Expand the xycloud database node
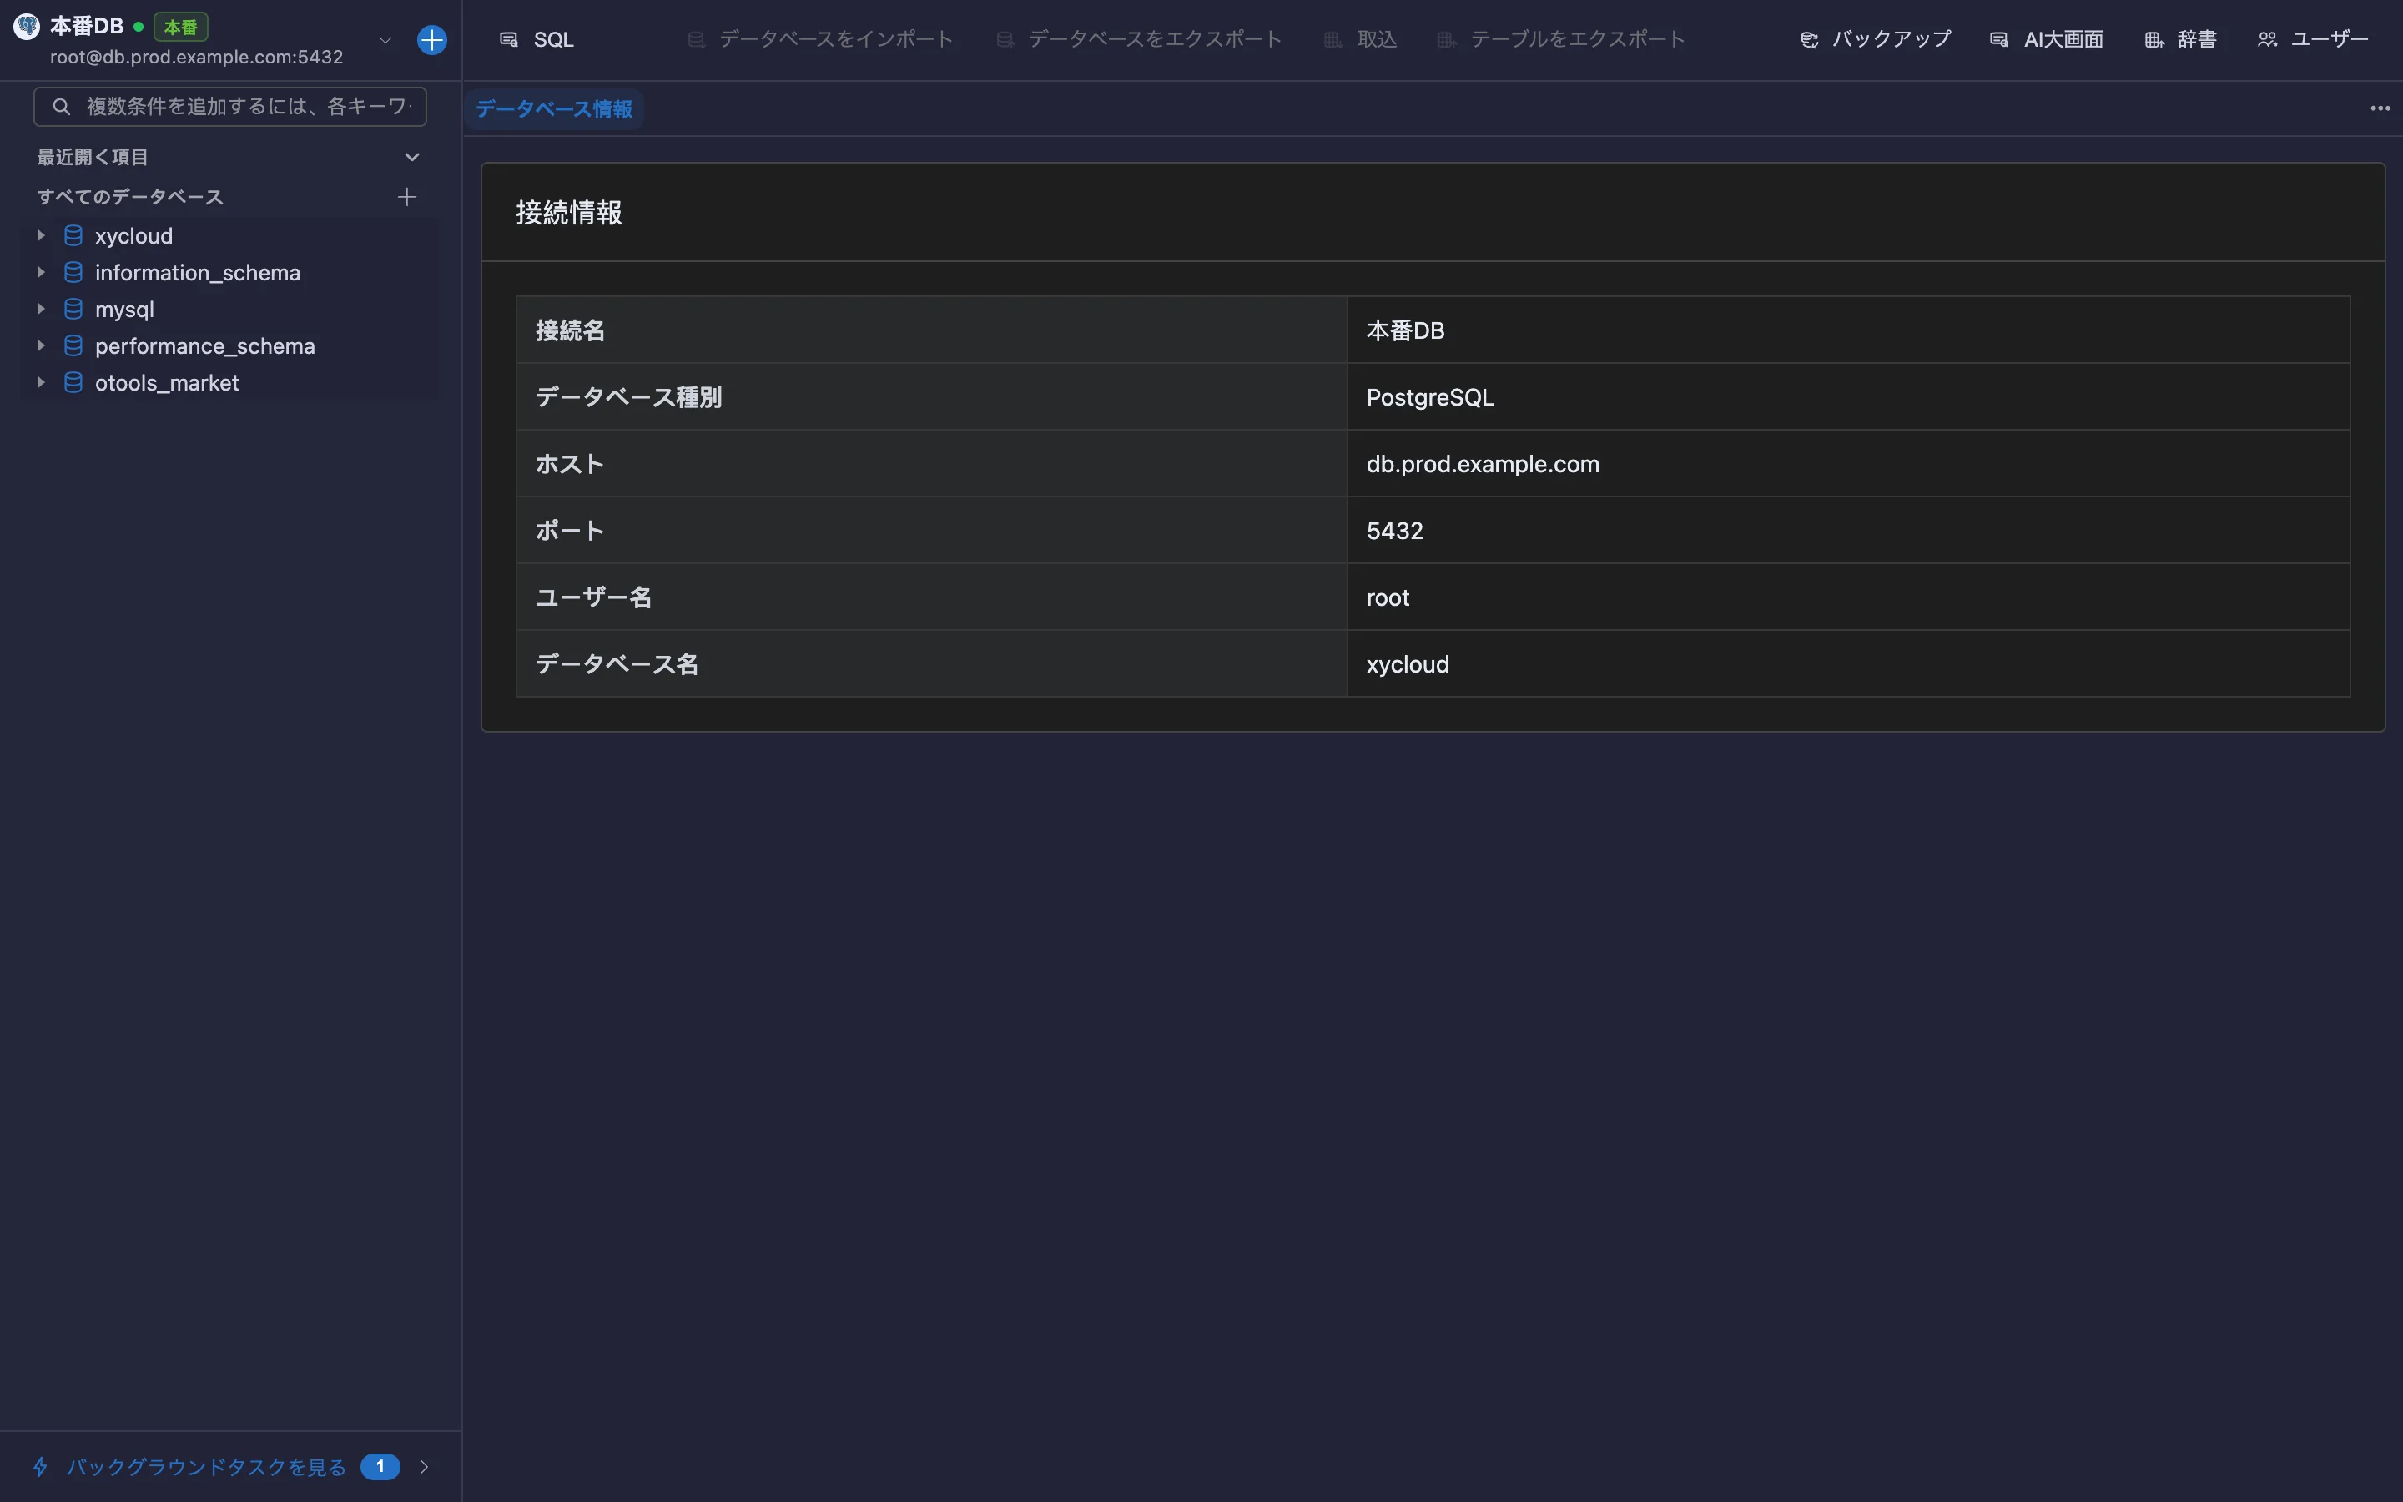The image size is (2403, 1502). point(41,235)
